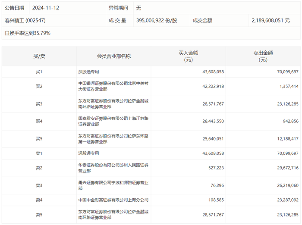Select the 卖3 row label
This screenshot has width=302, height=225.
pos(39,185)
